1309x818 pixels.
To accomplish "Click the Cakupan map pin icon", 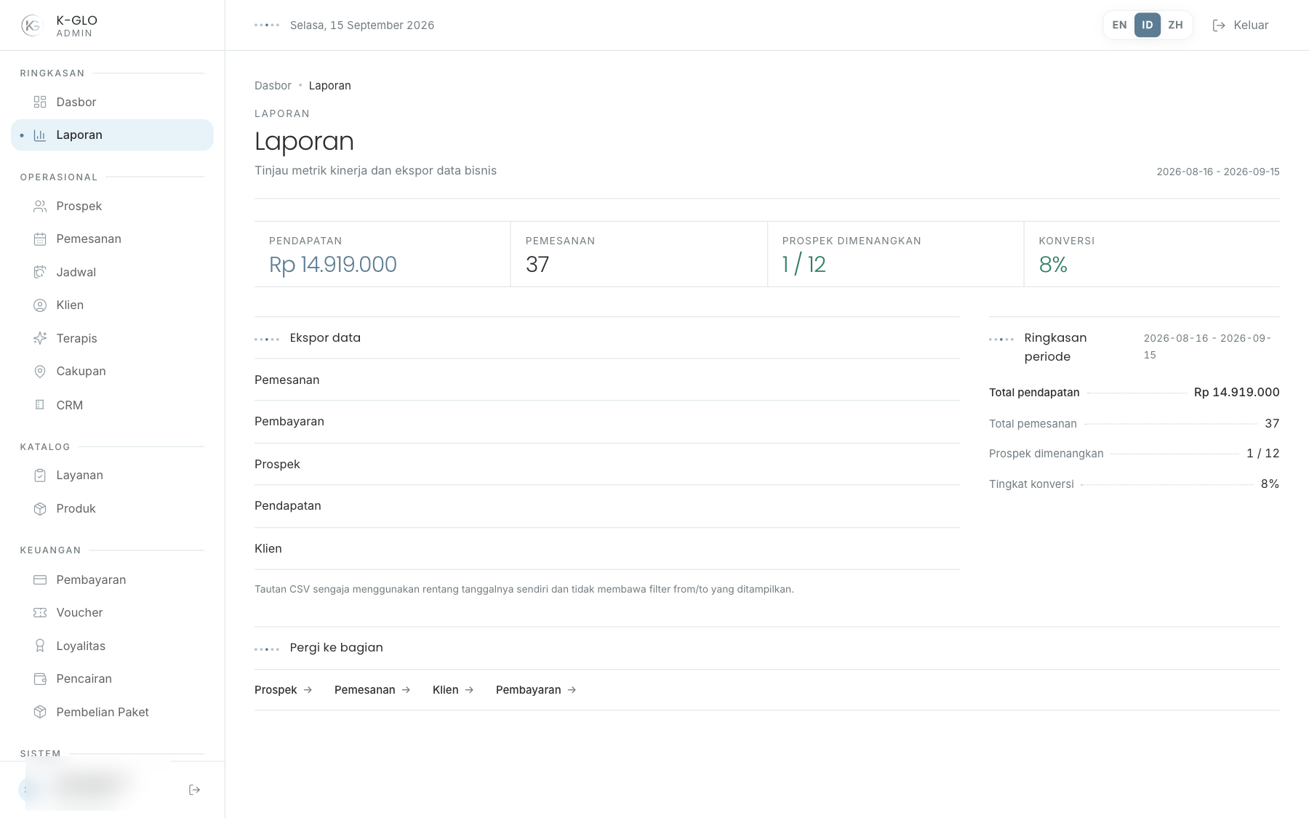I will (40, 372).
